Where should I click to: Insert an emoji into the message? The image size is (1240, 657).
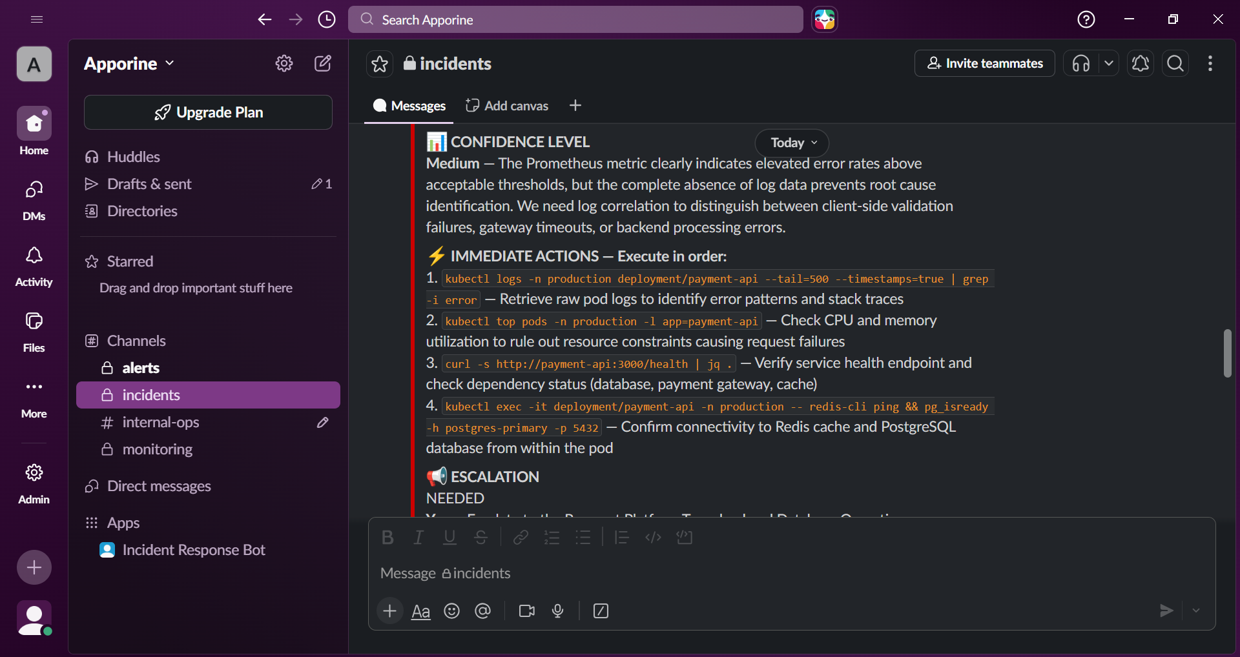[451, 611]
